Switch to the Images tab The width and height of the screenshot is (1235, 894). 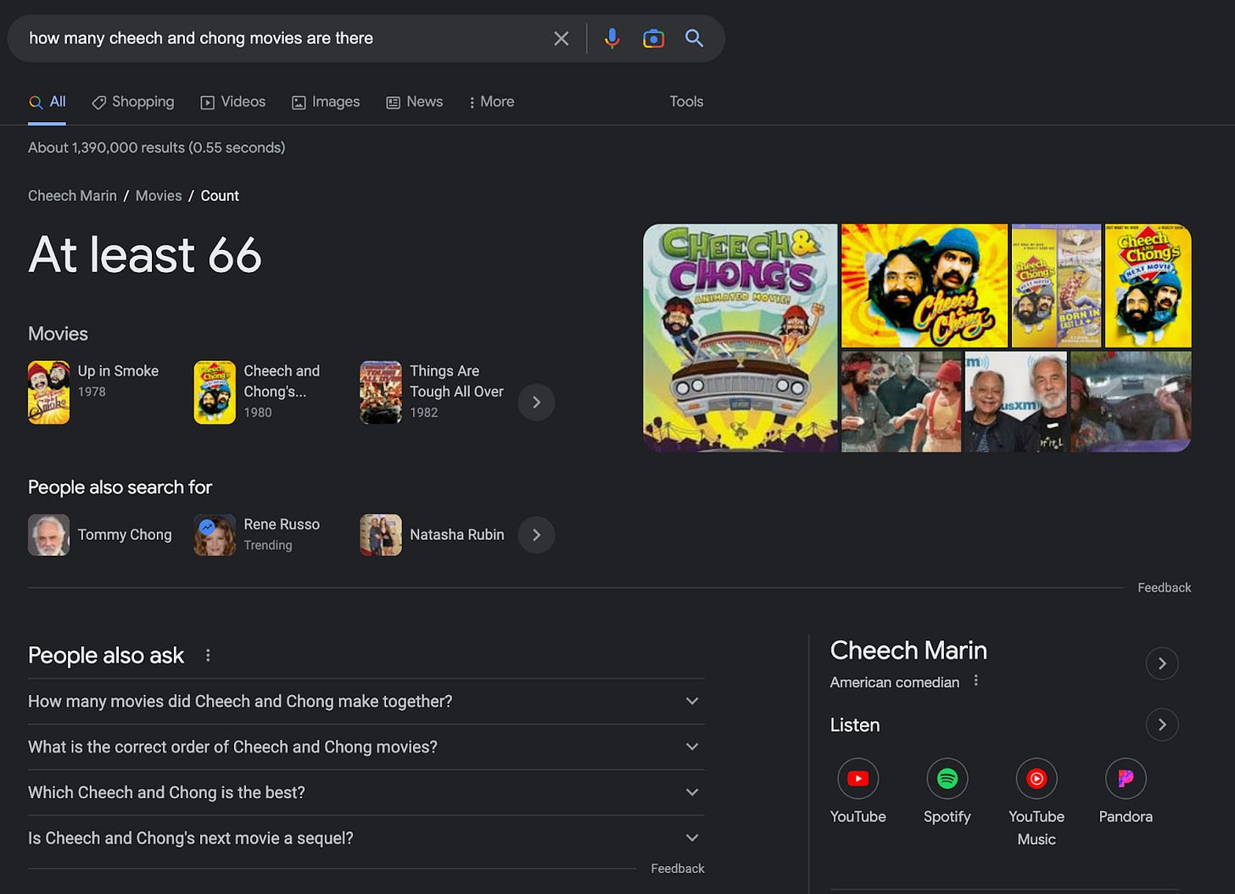[x=326, y=102]
